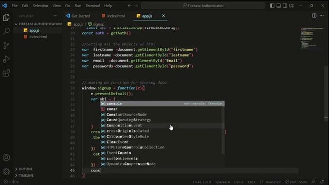Select index.html in the Explorer tree

(38, 36)
